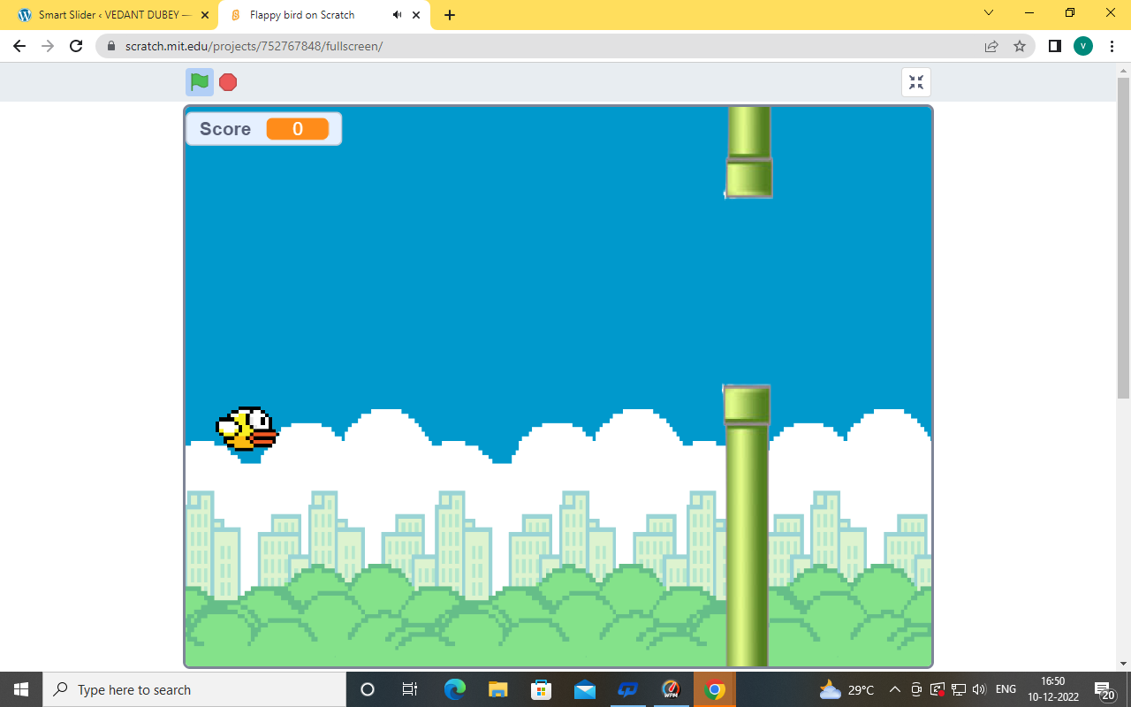Mute the Flappy bird tab audio icon

tap(397, 15)
